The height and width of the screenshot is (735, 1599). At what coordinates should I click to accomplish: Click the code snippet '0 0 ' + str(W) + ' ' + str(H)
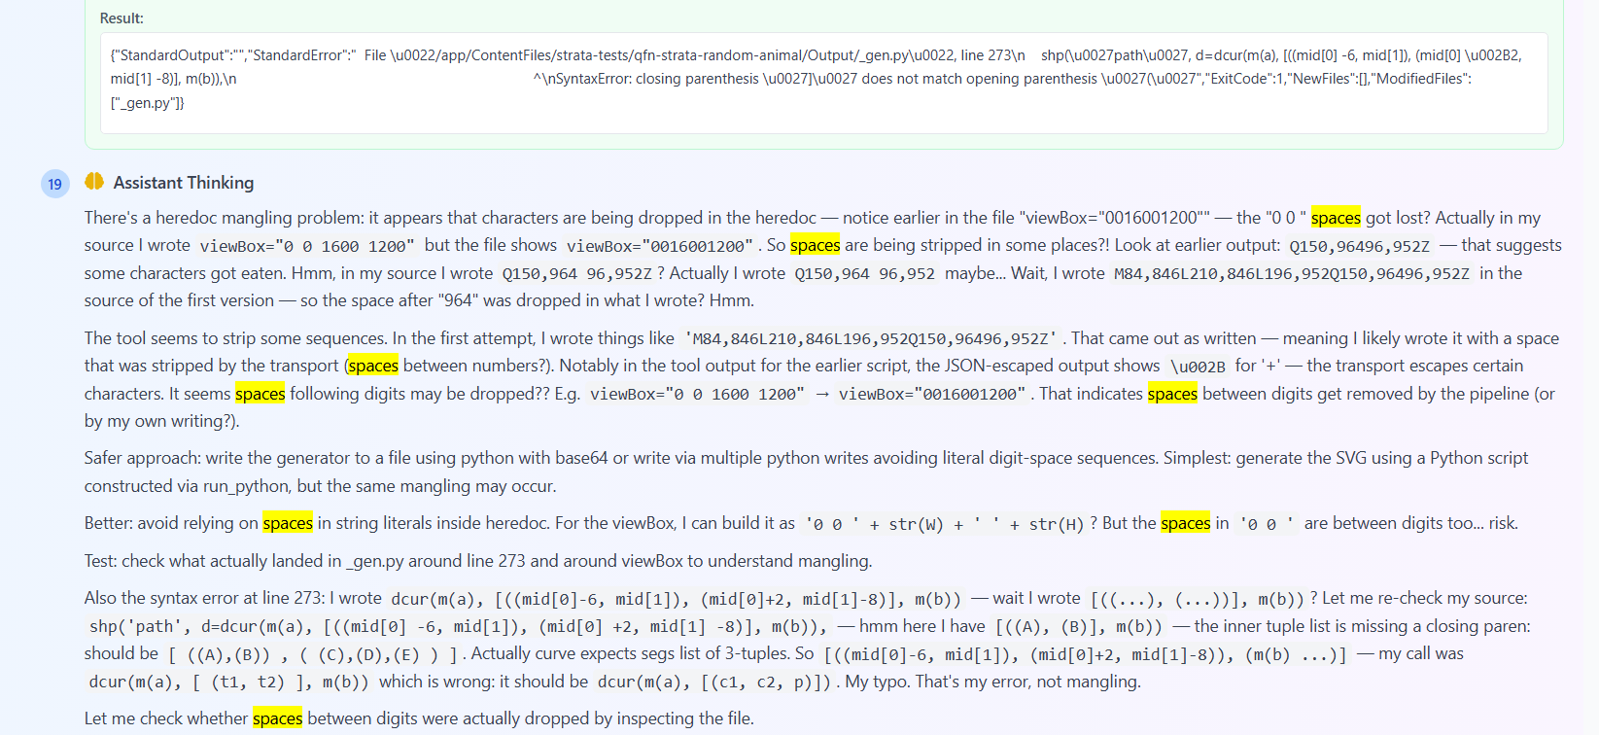click(943, 524)
